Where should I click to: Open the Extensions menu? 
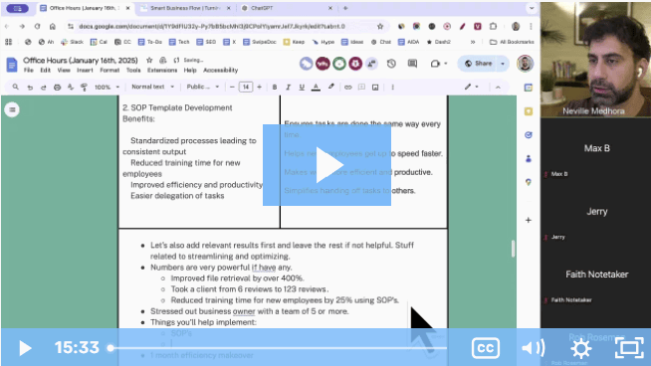(162, 71)
